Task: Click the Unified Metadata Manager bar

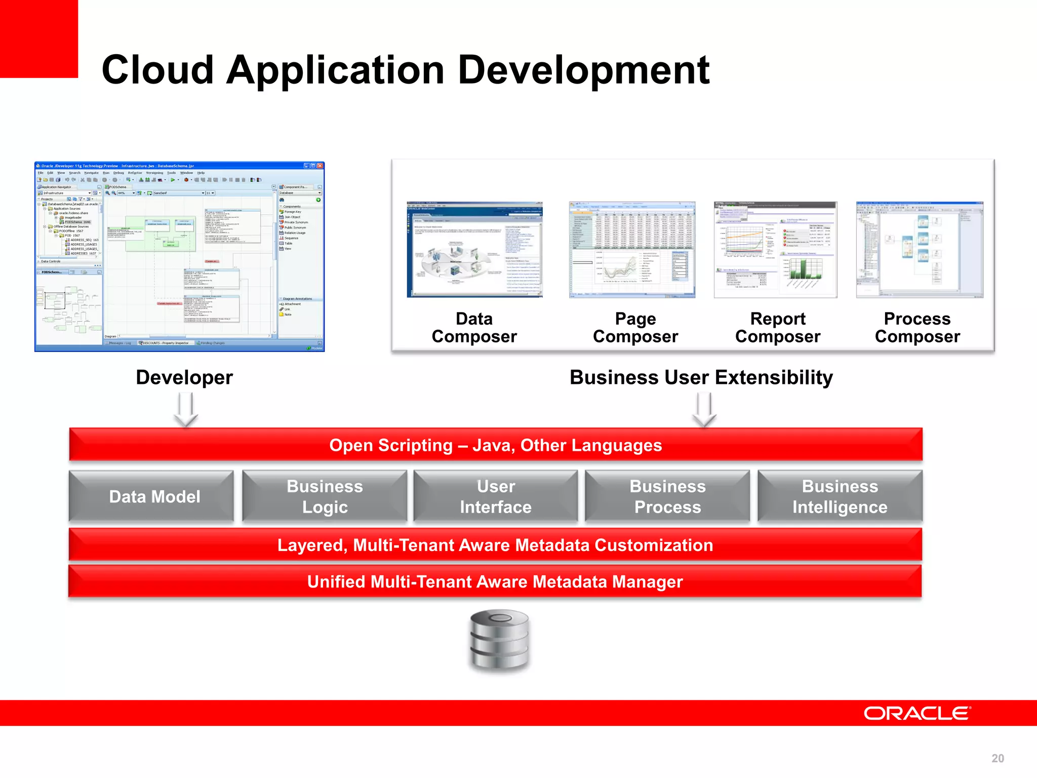Action: 495,581
